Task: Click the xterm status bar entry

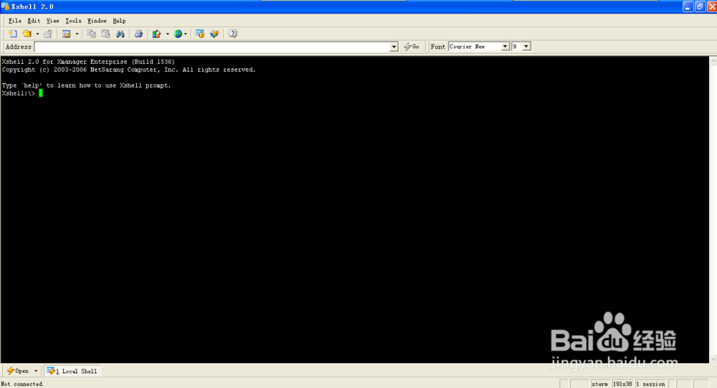Action: pos(600,384)
